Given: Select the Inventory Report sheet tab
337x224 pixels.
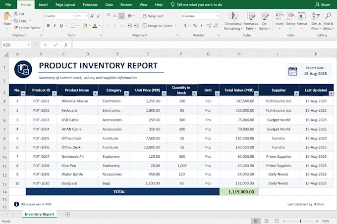Looking at the screenshot, I should [40, 214].
